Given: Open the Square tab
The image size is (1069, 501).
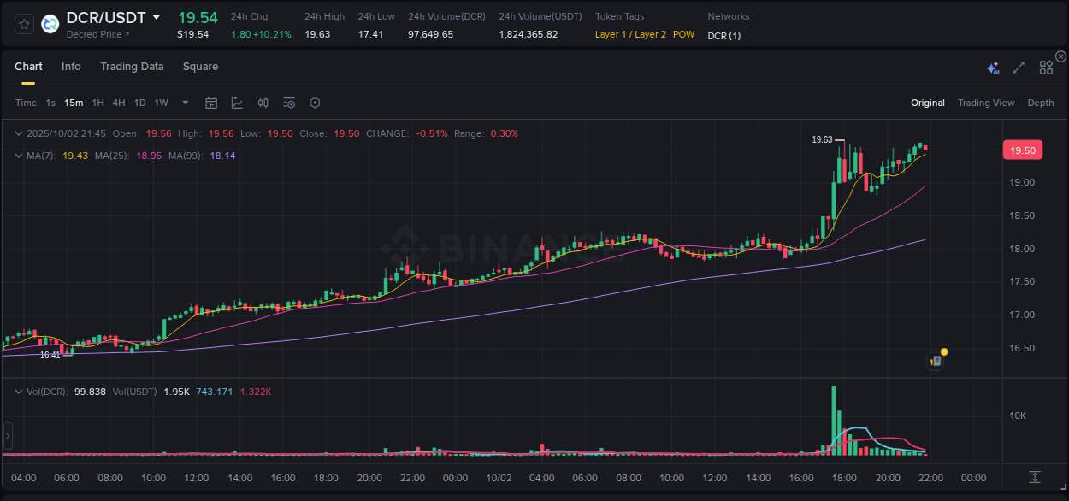Looking at the screenshot, I should (x=200, y=66).
